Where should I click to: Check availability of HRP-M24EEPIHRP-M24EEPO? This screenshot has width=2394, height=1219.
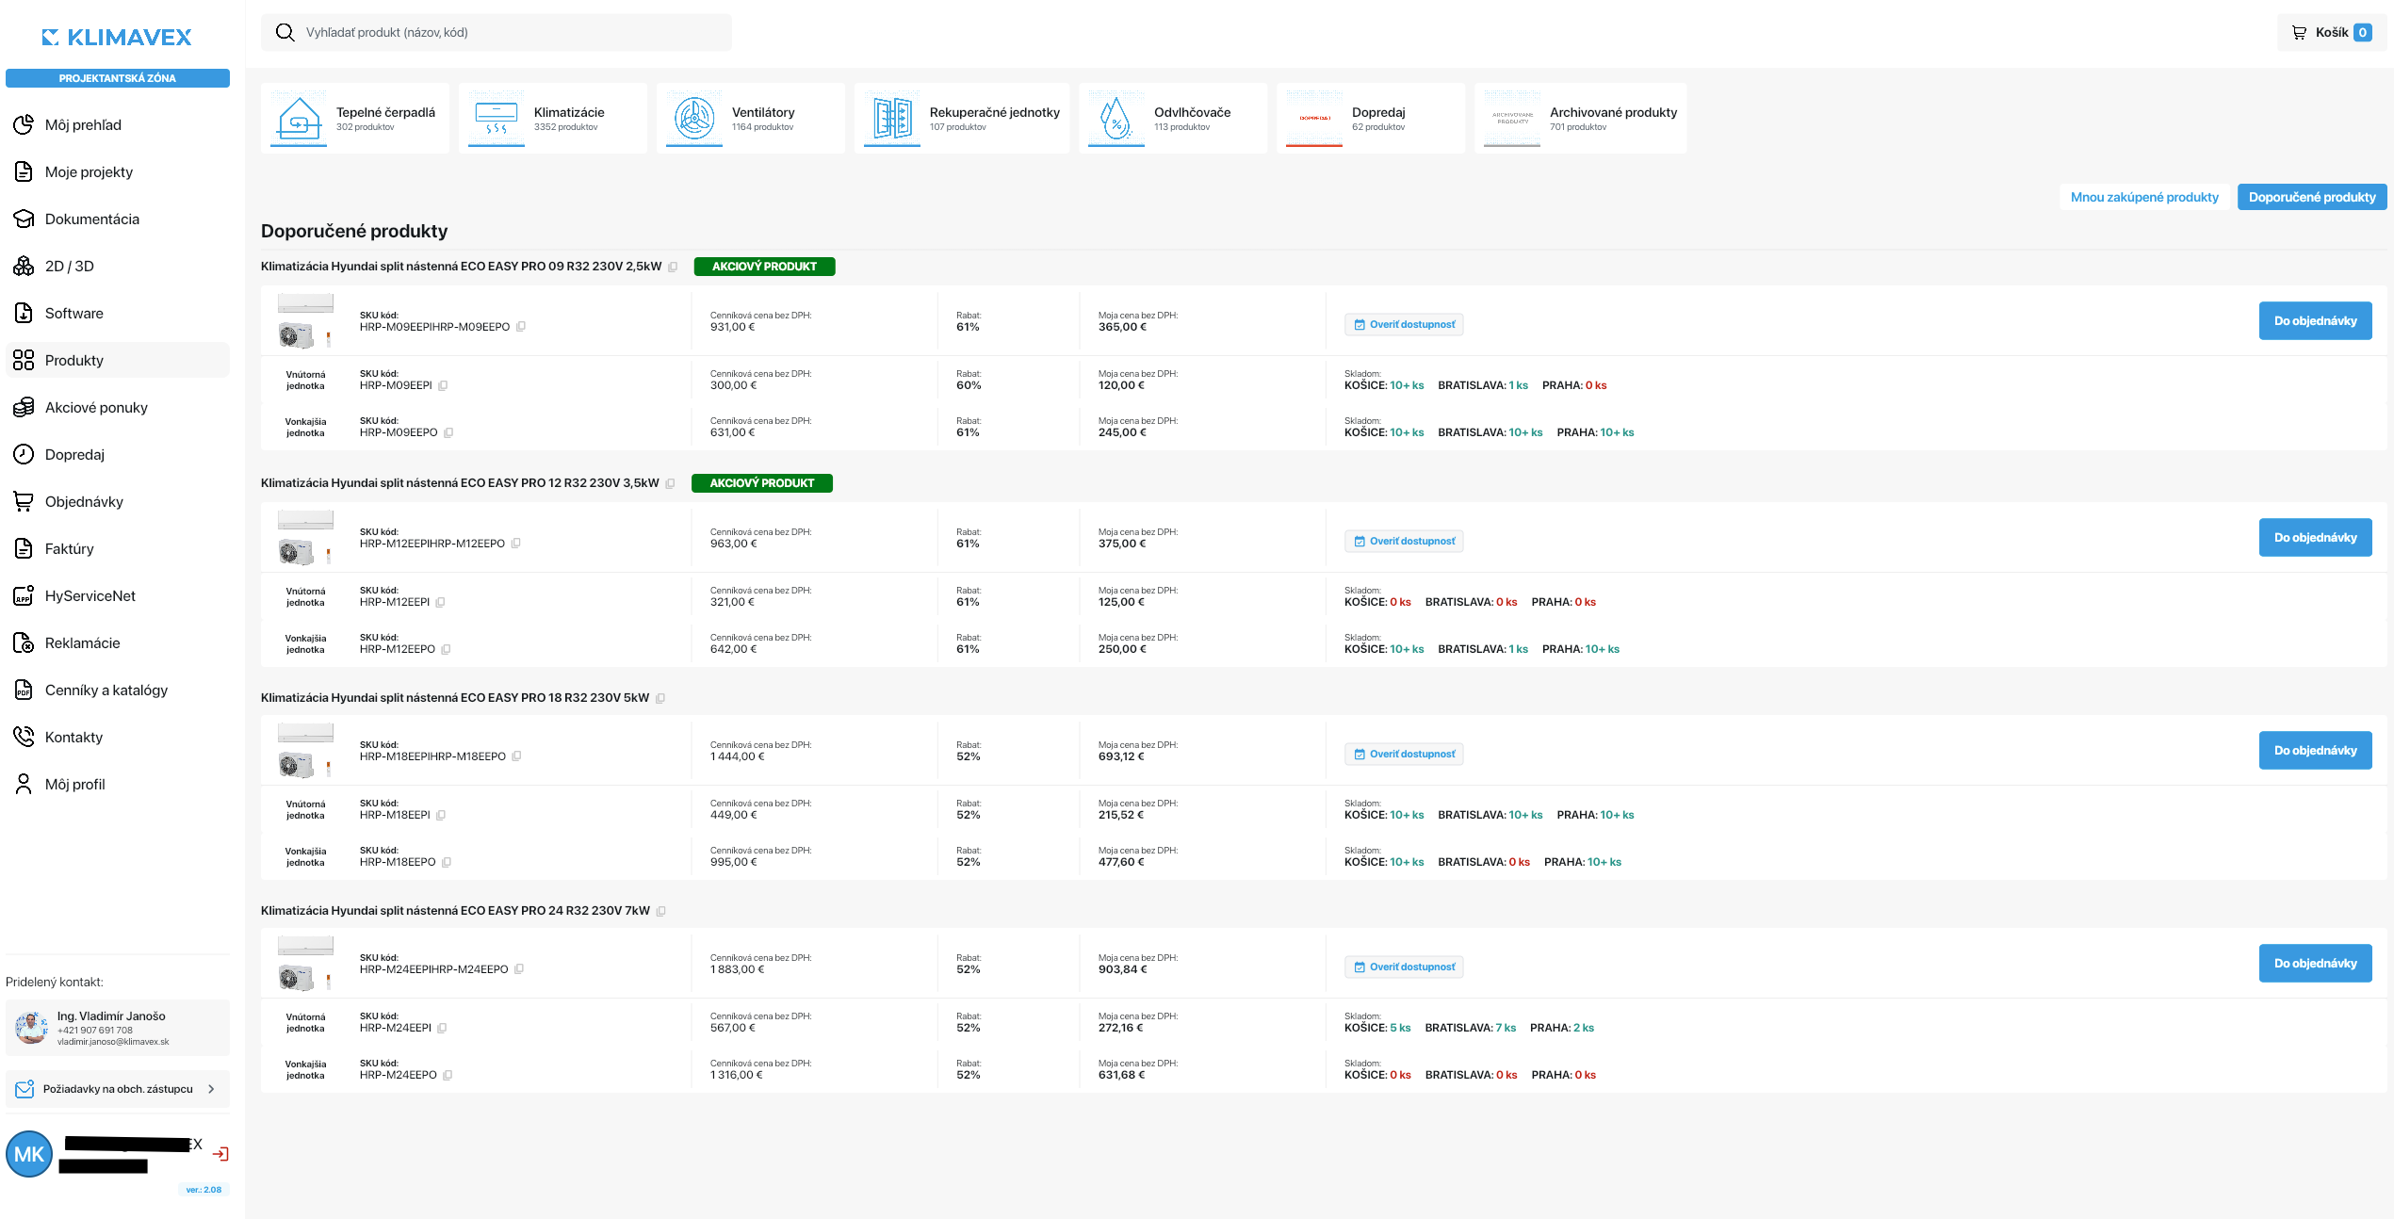(1404, 967)
